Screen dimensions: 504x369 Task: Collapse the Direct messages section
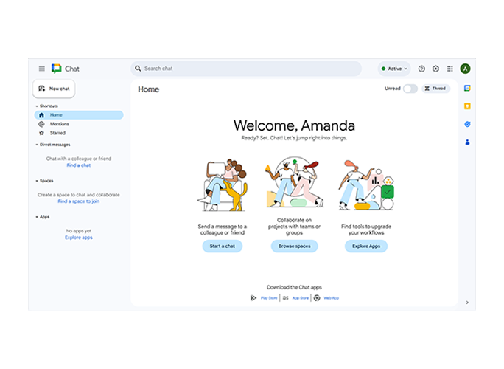[x=37, y=145]
